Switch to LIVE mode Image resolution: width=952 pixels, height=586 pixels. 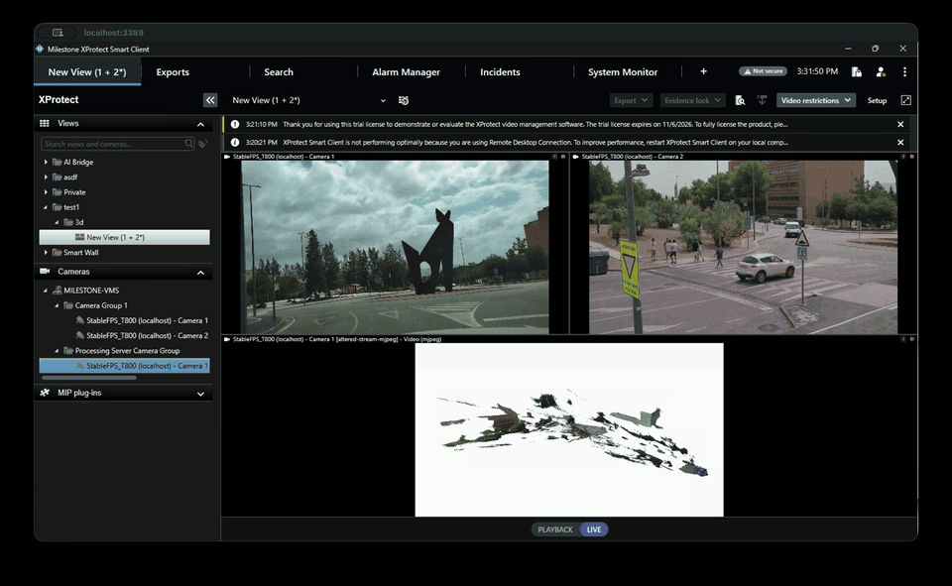(x=594, y=529)
